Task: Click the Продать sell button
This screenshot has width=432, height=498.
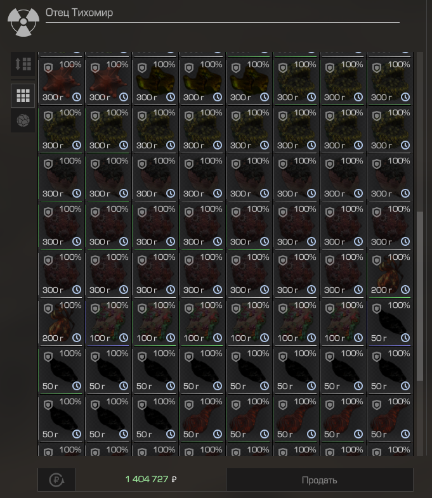Action: tap(320, 480)
